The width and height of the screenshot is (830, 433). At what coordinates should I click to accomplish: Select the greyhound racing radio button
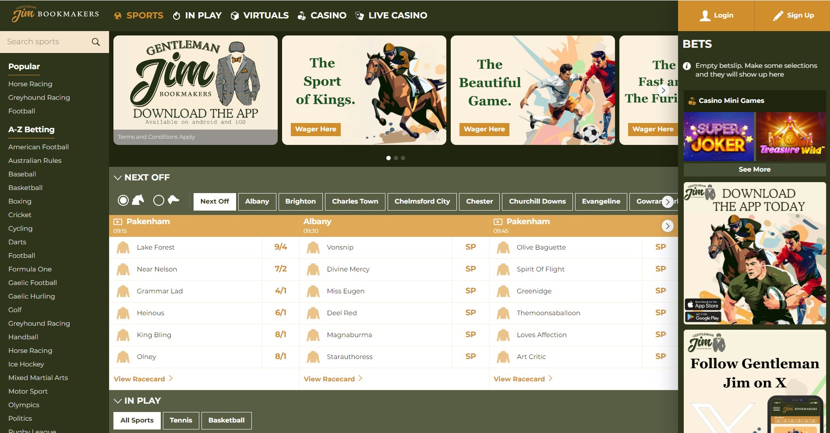tap(159, 201)
